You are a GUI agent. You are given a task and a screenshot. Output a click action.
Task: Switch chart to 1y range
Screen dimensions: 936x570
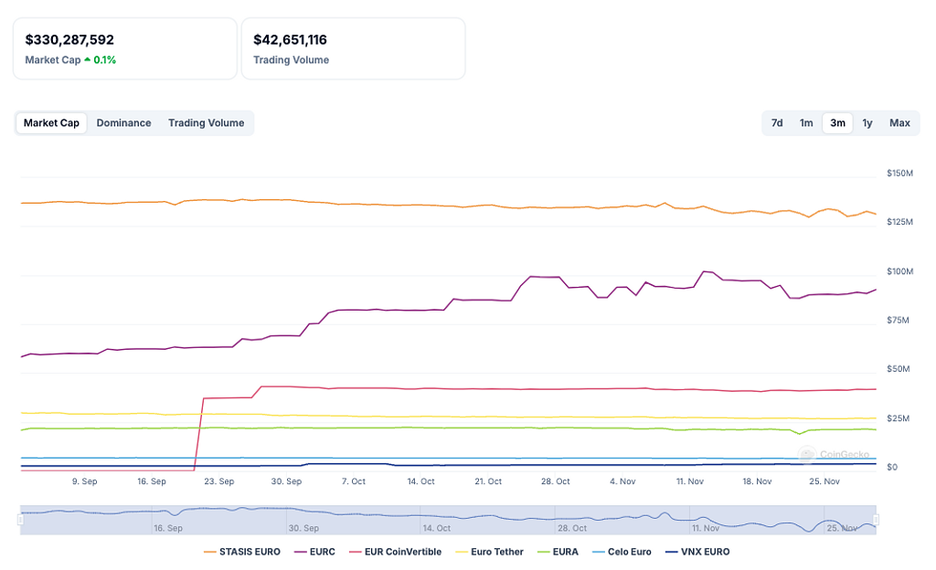867,123
